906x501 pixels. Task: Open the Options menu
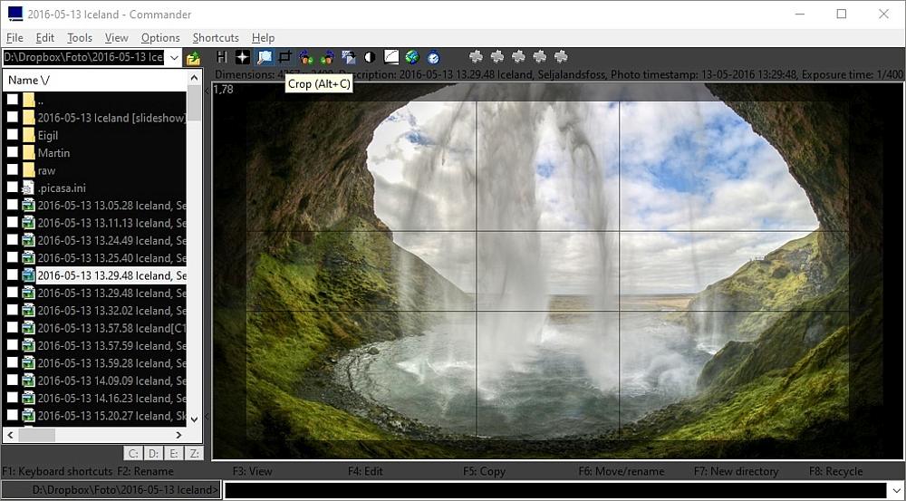click(160, 37)
